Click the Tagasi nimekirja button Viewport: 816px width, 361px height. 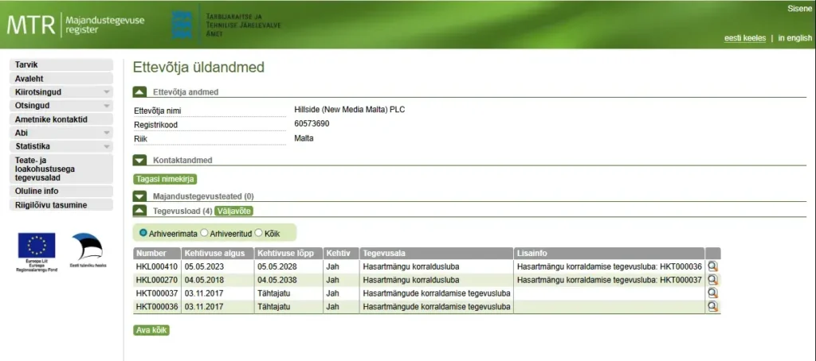(x=165, y=179)
